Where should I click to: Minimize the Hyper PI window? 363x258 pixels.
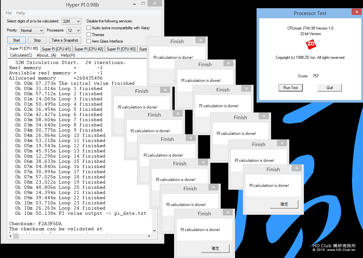134,4
